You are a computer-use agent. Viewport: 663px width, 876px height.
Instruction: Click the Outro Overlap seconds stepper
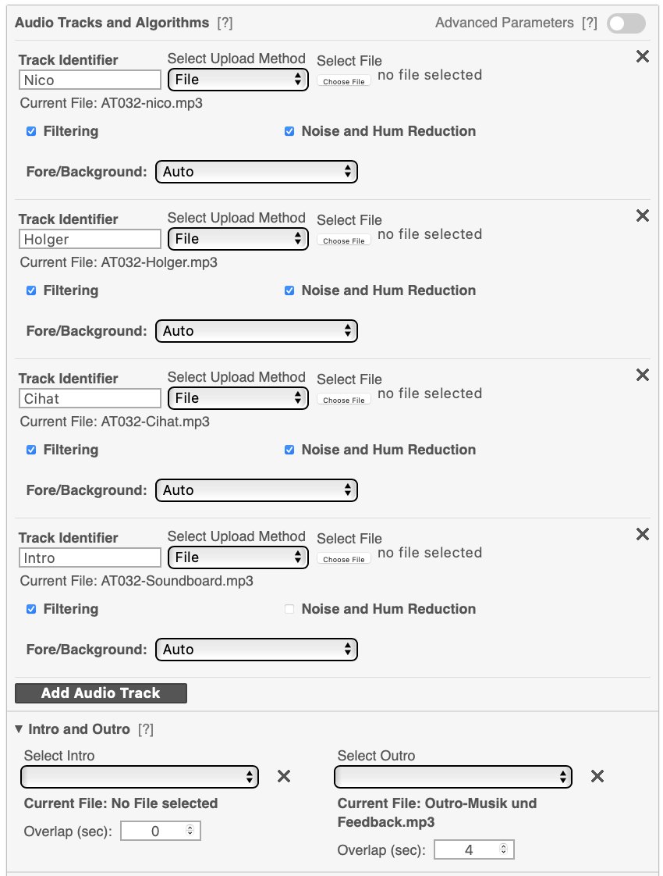click(503, 849)
